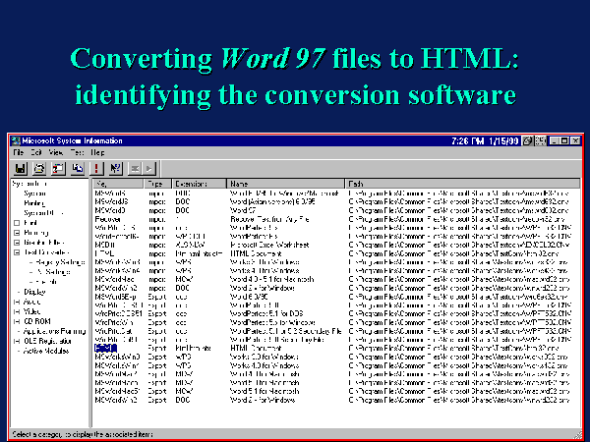Select the highlighted HTML Export key cell
Image resolution: width=590 pixels, height=442 pixels.
[x=105, y=348]
